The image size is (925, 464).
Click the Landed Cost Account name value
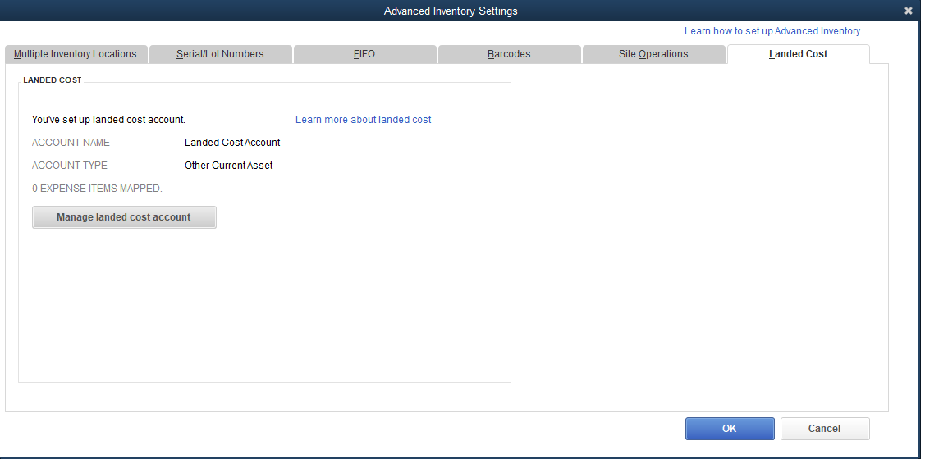232,143
